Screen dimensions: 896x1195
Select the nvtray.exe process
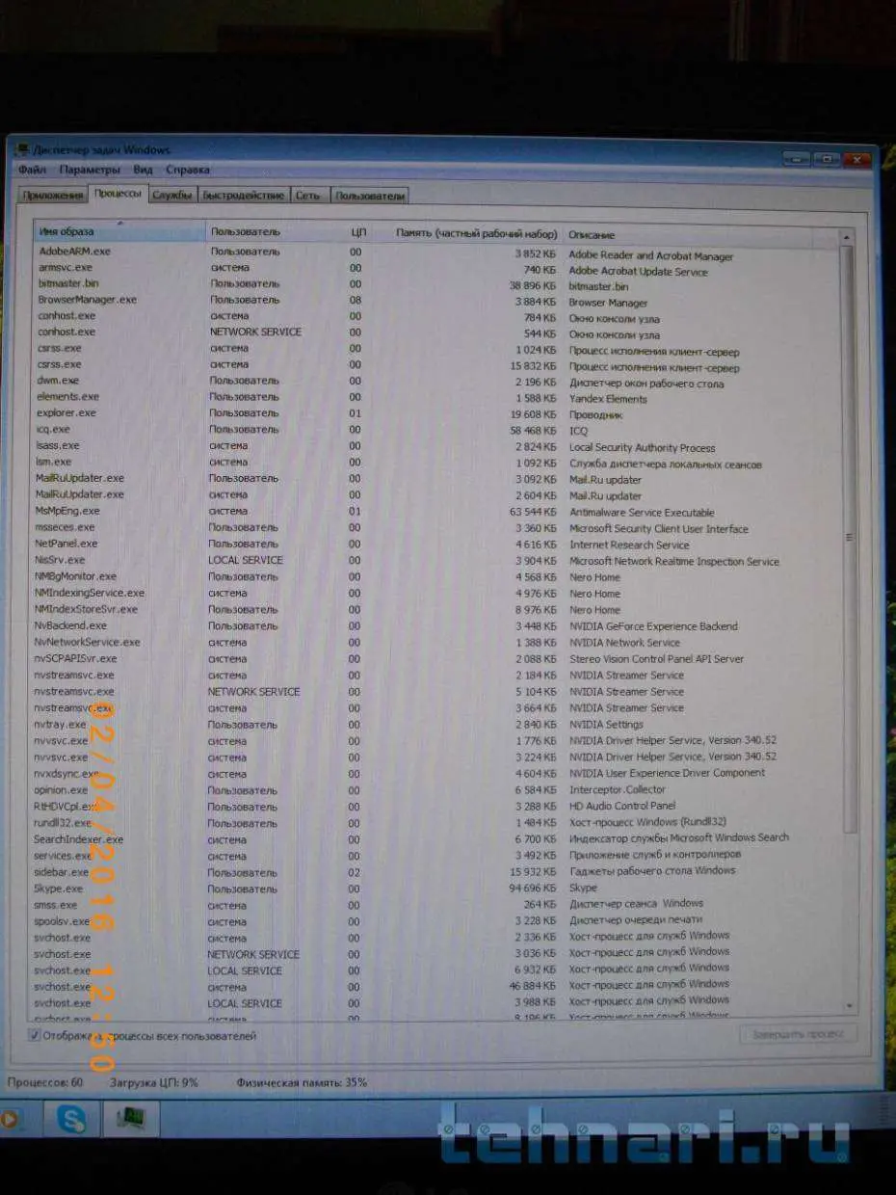point(436,724)
